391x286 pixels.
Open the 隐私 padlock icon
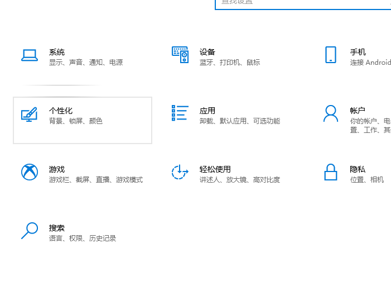330,172
